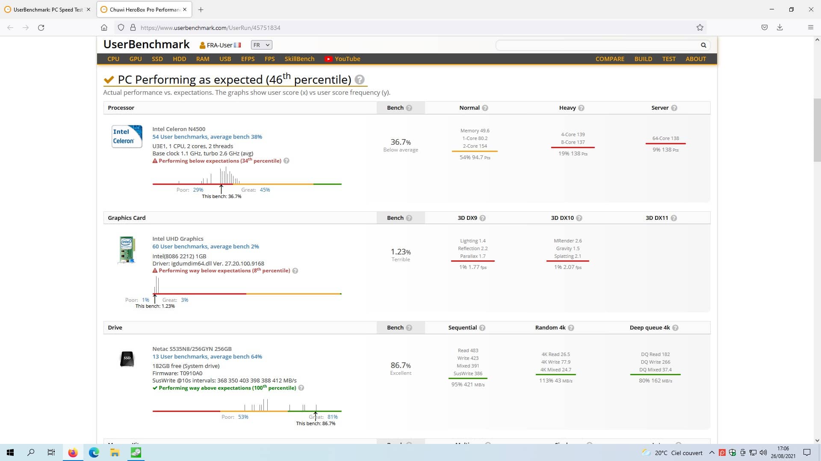Open Microsoft Edge from taskbar
Image resolution: width=821 pixels, height=461 pixels.
94,452
